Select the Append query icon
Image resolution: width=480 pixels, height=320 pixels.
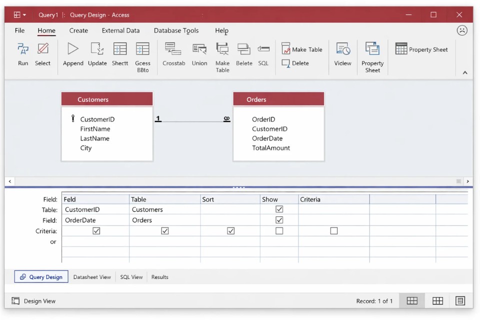pos(73,49)
